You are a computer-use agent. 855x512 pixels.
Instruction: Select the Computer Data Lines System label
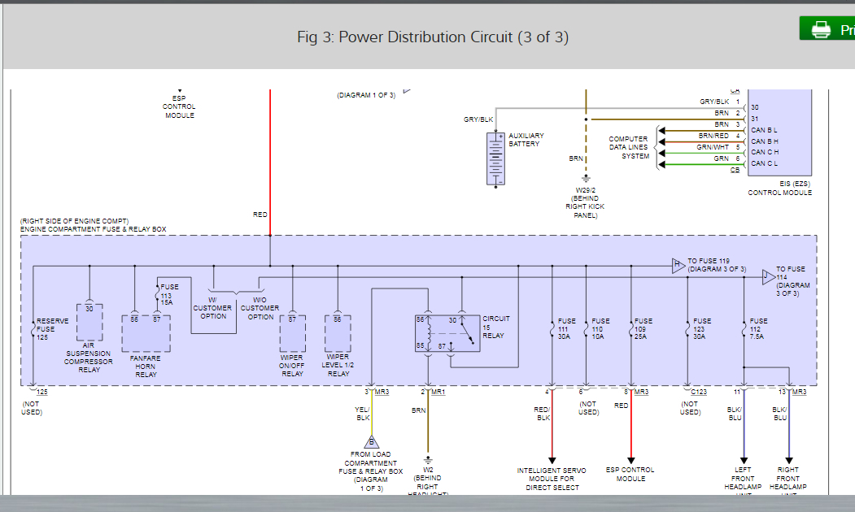628,145
